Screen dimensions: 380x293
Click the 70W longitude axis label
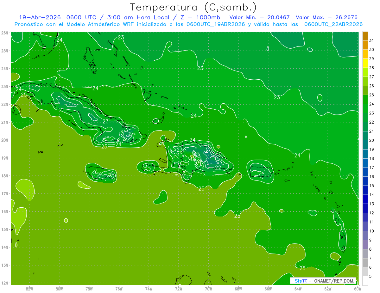click(x=208, y=288)
